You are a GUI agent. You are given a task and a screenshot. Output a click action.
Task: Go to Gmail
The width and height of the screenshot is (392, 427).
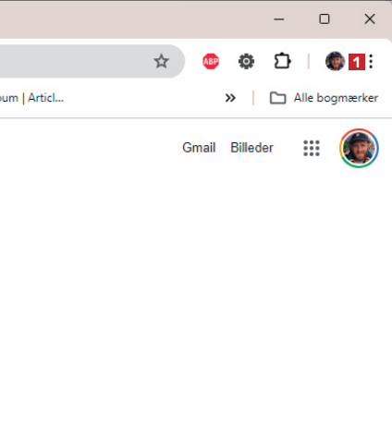pos(199,148)
